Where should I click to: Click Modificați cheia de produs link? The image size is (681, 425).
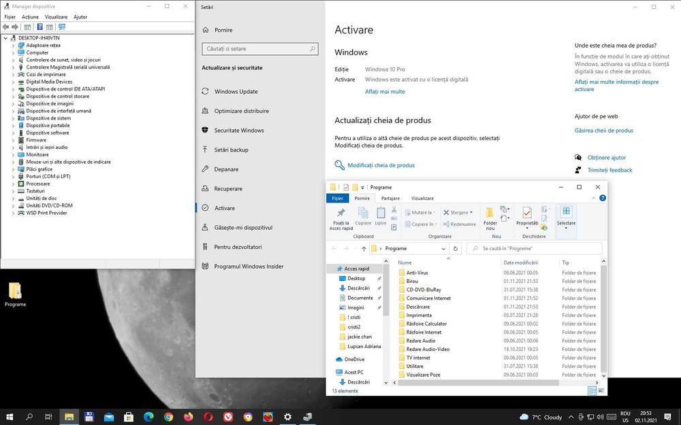click(381, 165)
